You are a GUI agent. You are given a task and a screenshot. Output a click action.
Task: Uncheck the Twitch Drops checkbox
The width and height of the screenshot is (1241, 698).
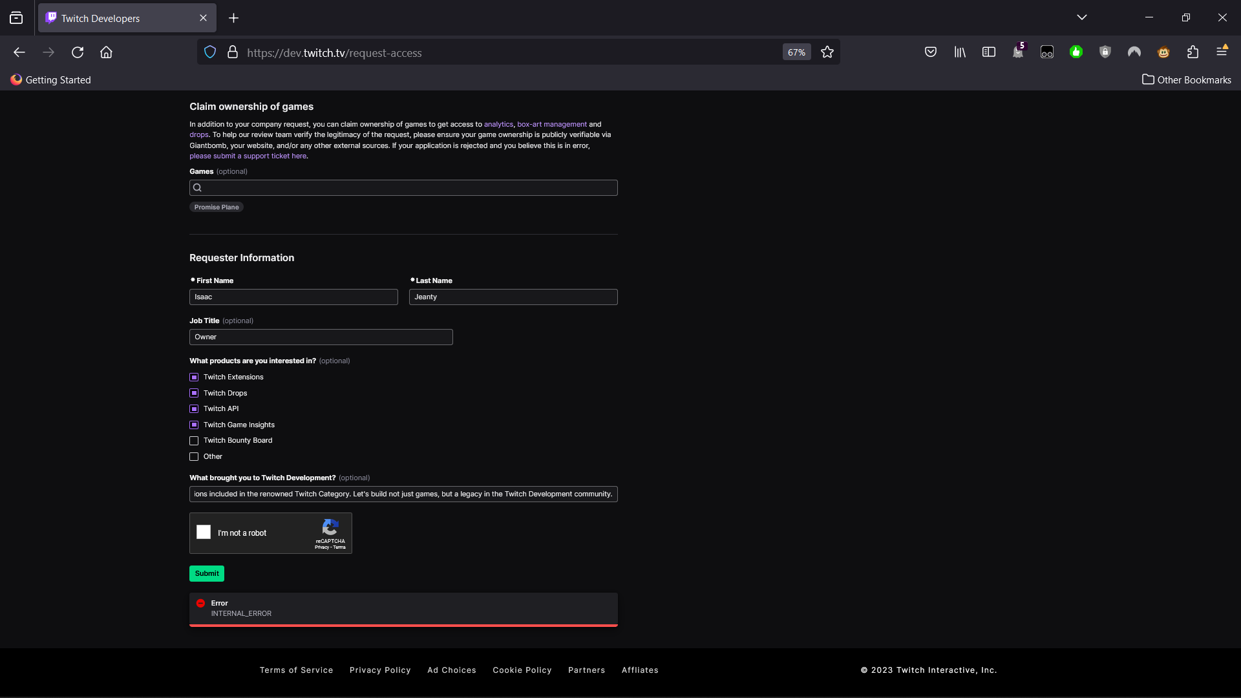194,393
